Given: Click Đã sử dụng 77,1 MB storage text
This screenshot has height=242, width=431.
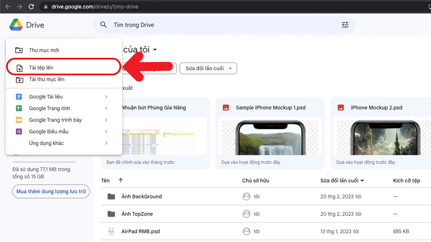Looking at the screenshot, I should (x=41, y=173).
